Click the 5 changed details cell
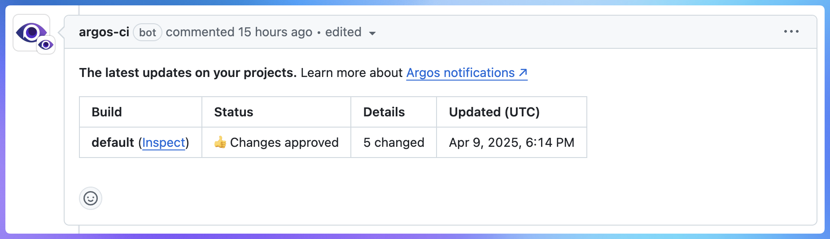This screenshot has width=830, height=239. pyautogui.click(x=393, y=142)
